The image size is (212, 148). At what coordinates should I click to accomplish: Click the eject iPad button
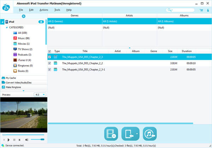(x=41, y=22)
